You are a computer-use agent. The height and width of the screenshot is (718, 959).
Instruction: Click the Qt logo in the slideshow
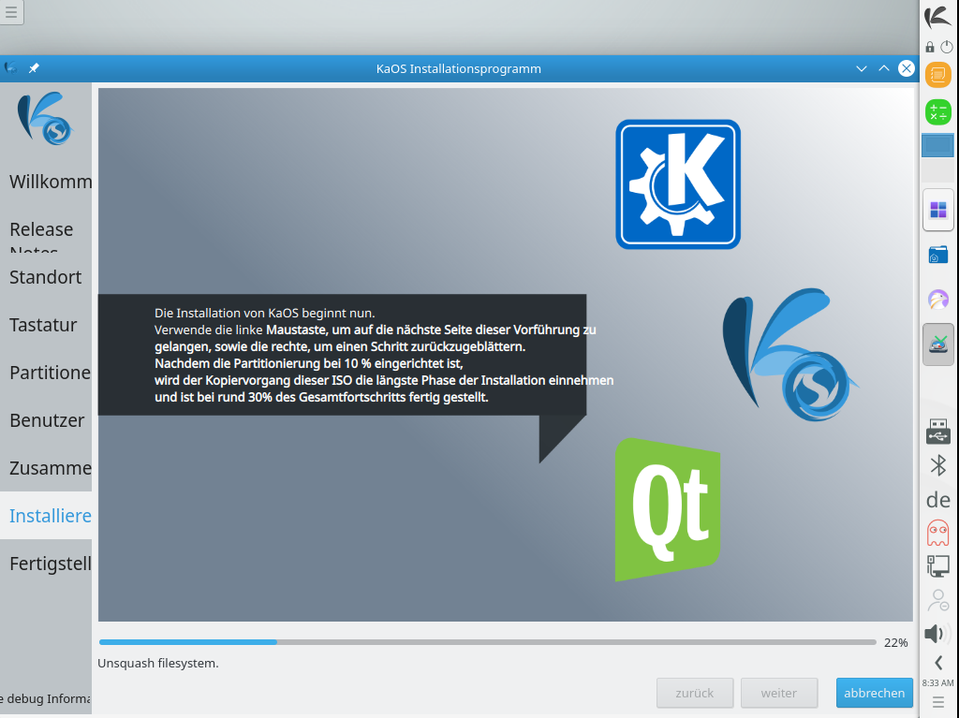click(x=668, y=509)
